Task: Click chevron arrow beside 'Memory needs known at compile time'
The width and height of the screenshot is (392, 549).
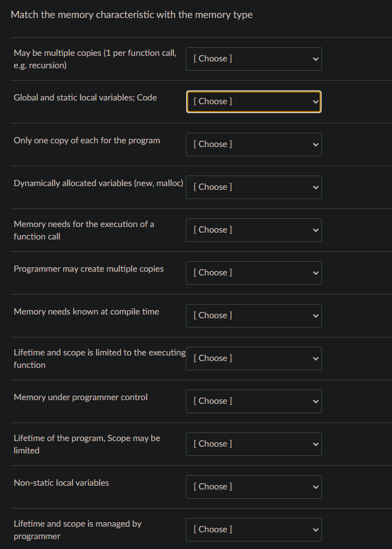Action: pyautogui.click(x=315, y=316)
